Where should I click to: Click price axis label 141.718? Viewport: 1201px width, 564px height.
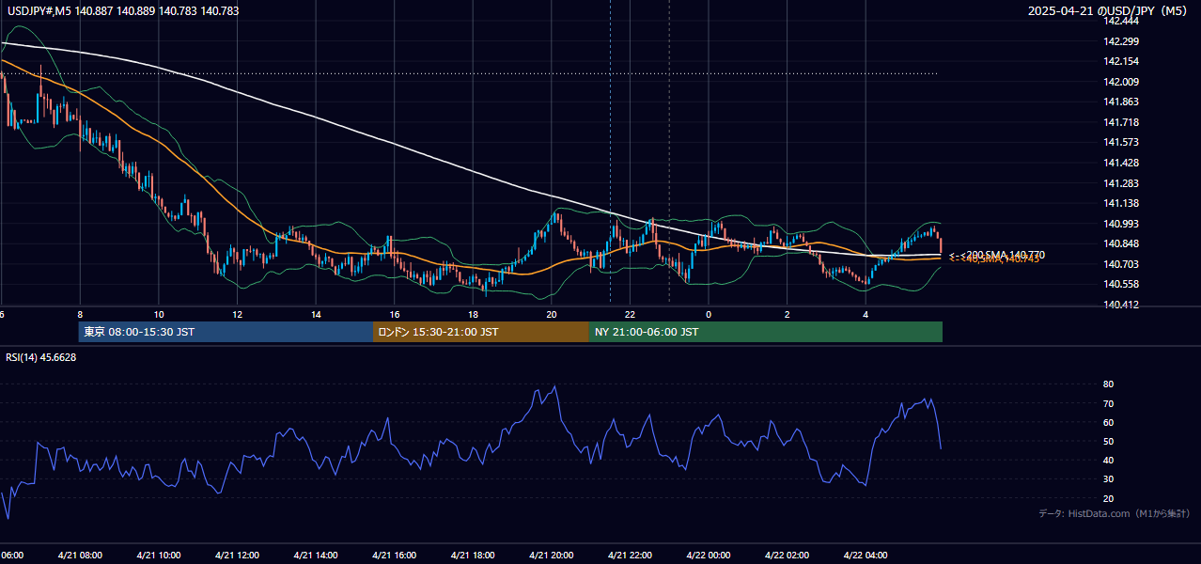click(1121, 122)
